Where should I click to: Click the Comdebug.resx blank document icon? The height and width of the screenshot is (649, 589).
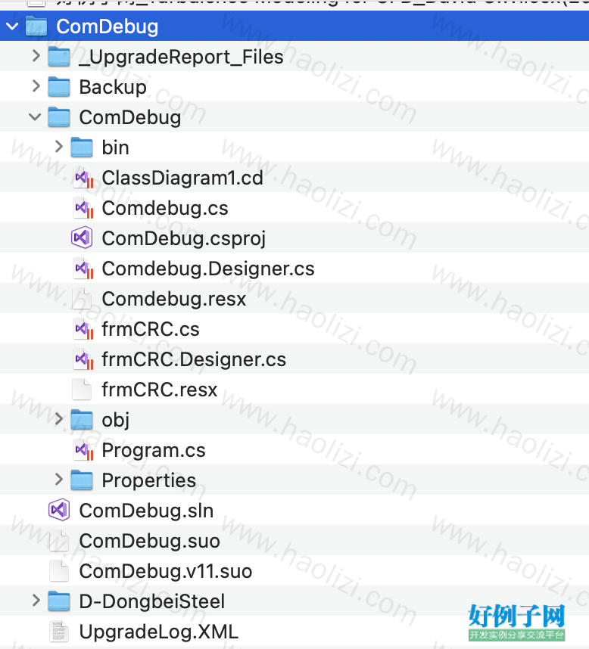click(x=82, y=299)
